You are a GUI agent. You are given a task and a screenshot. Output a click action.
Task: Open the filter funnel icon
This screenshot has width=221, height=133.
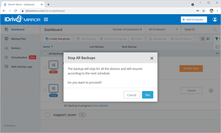tap(217, 39)
